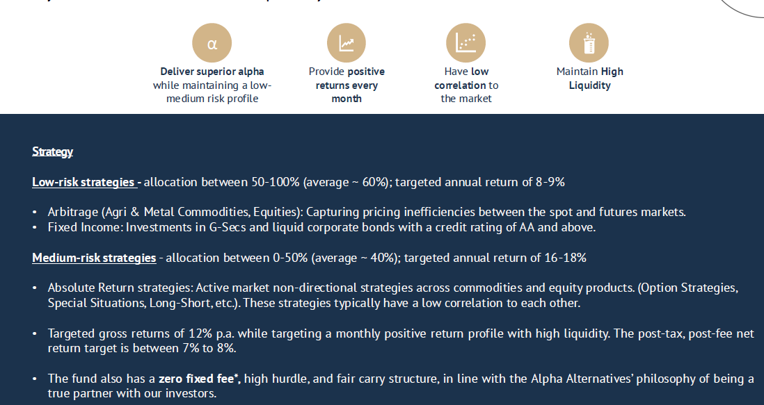Click the curved circle outline at top-right corner
This screenshot has height=405, width=764.
pos(742,9)
